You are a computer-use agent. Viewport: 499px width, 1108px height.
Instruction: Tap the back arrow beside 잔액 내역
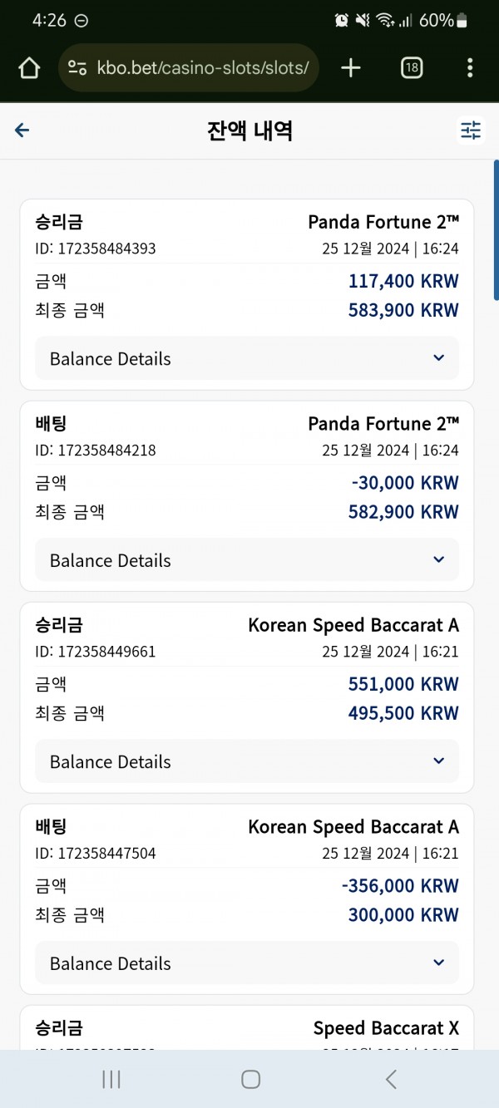[x=22, y=130]
